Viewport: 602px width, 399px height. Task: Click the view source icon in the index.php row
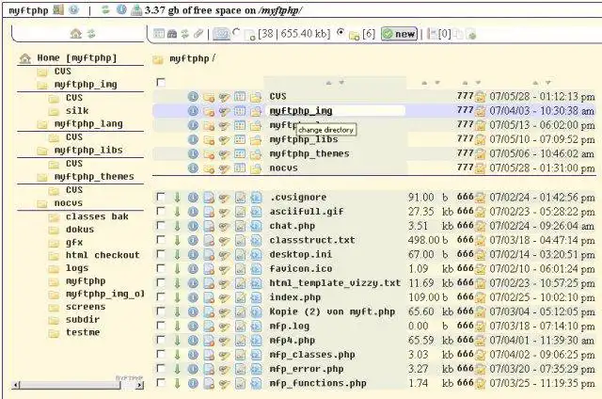(256, 297)
